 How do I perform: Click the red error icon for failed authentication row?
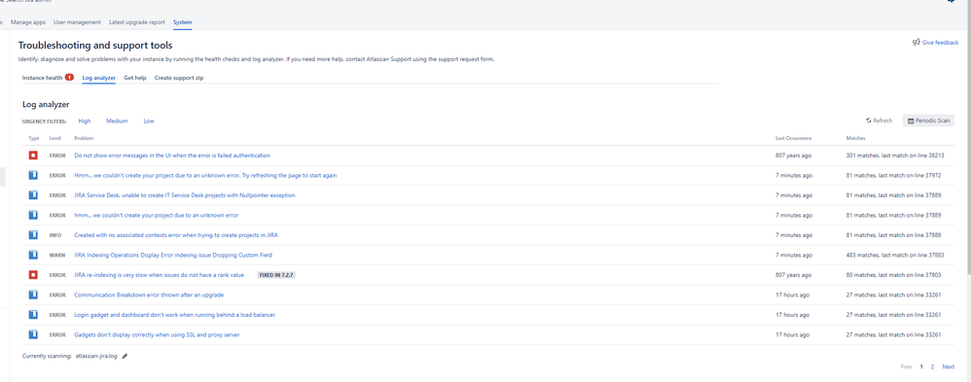[33, 156]
